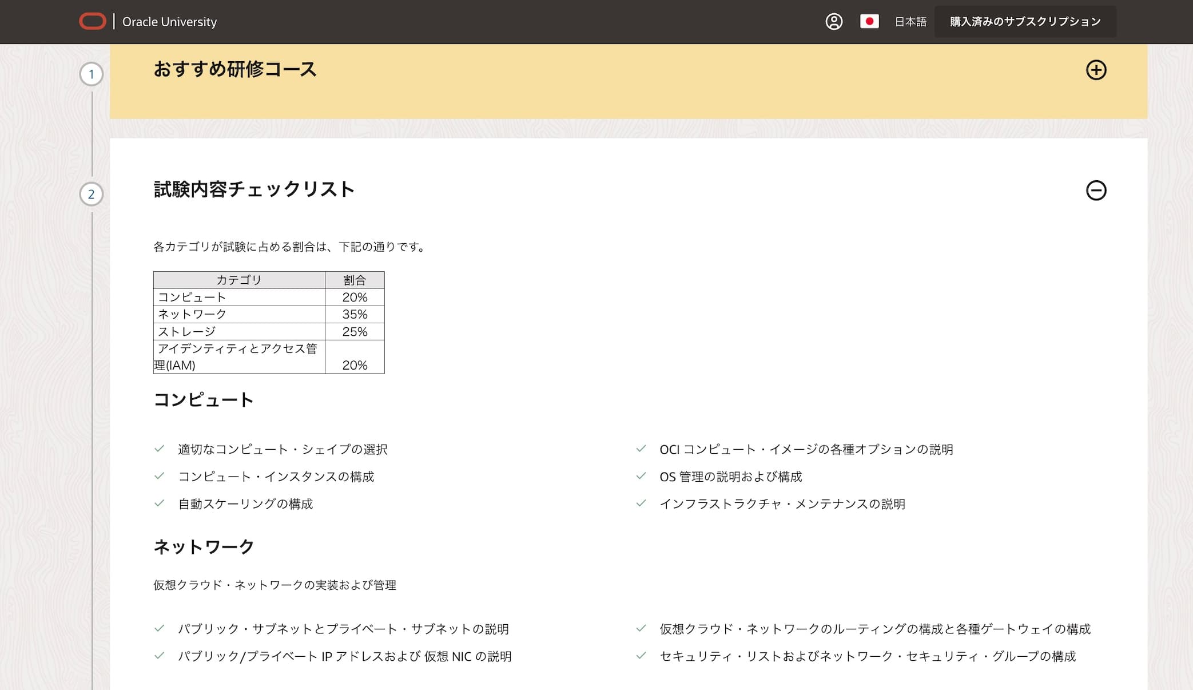1193x690 pixels.
Task: Select the おすすめ研修コース section header
Action: pyautogui.click(x=234, y=70)
